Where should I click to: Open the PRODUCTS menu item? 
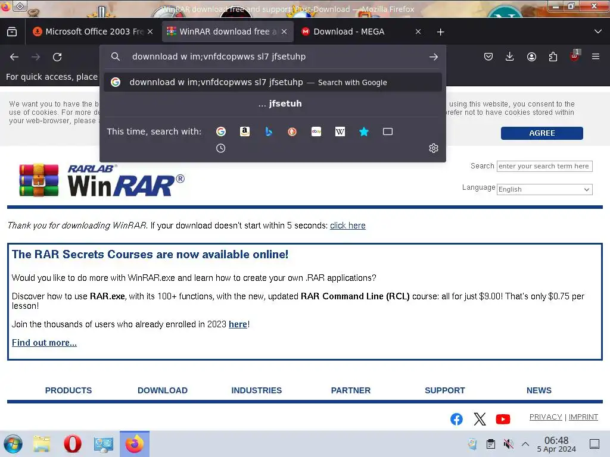(x=69, y=390)
